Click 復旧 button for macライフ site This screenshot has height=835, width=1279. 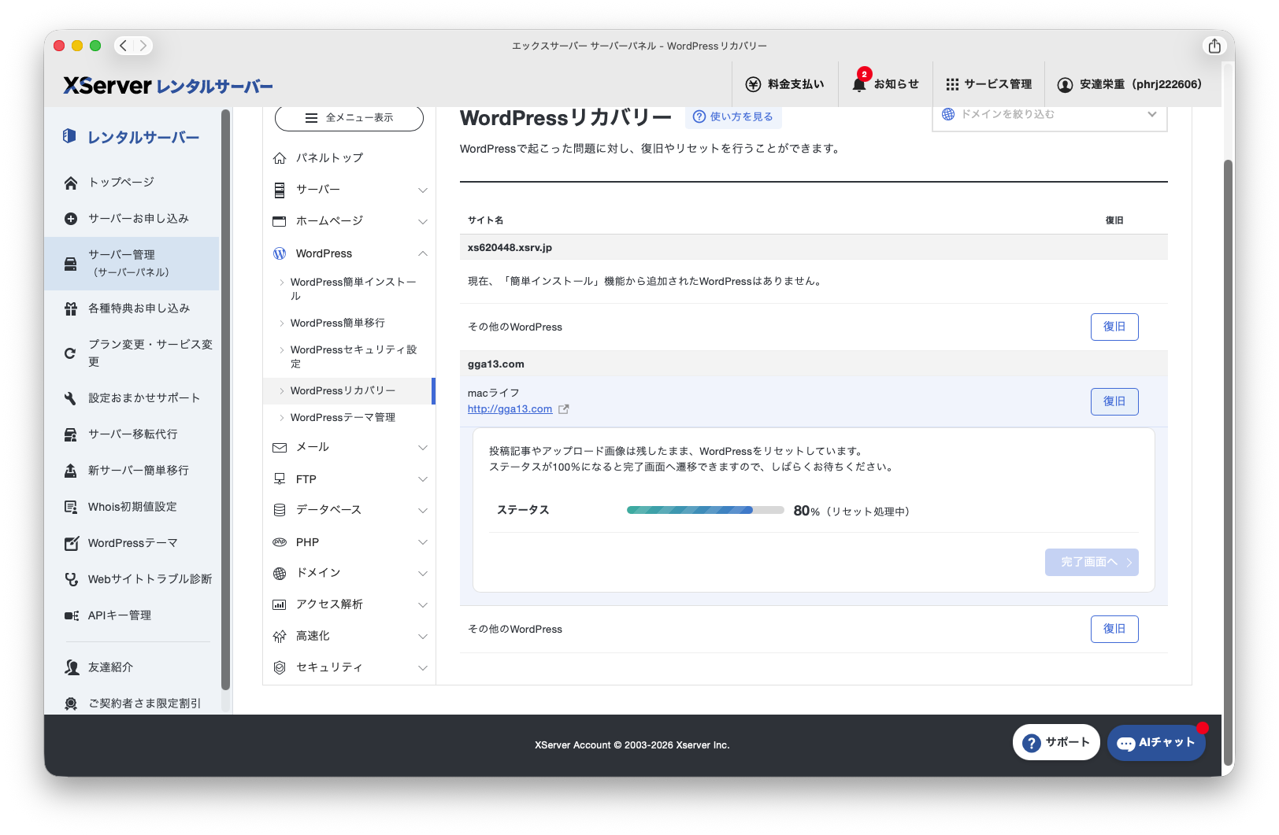[1114, 401]
